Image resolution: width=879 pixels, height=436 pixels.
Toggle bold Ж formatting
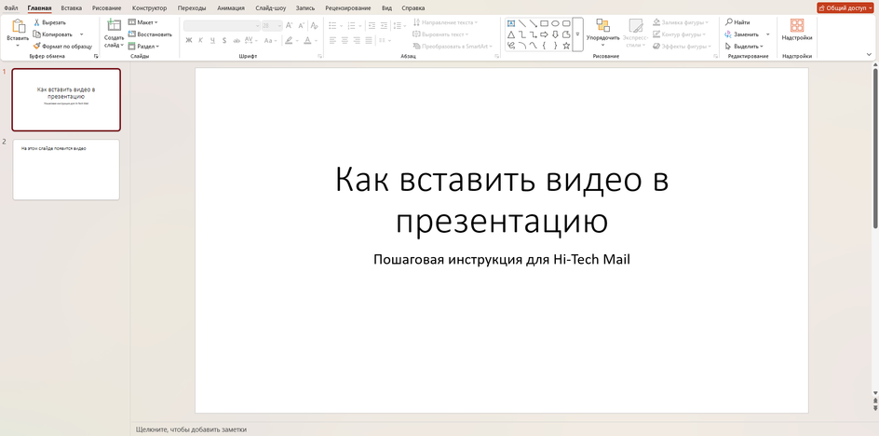click(189, 40)
